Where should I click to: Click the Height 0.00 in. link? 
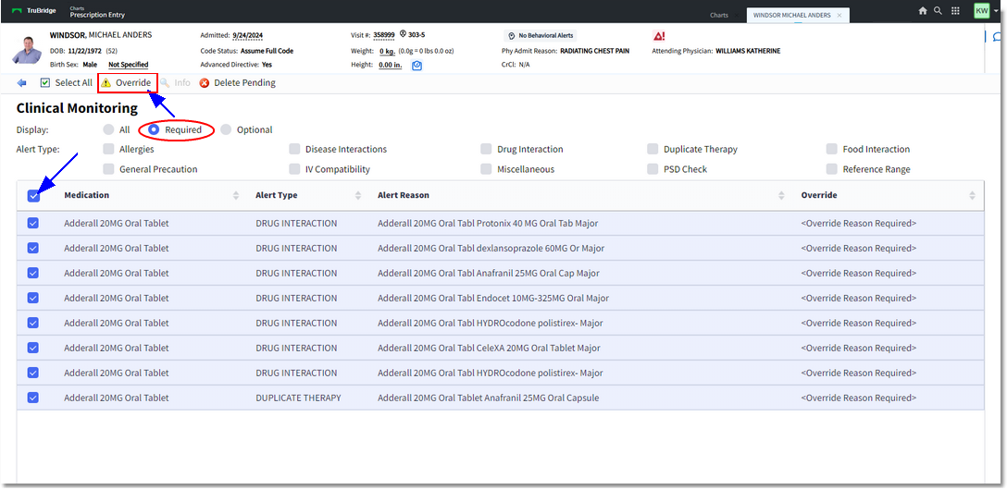click(391, 65)
